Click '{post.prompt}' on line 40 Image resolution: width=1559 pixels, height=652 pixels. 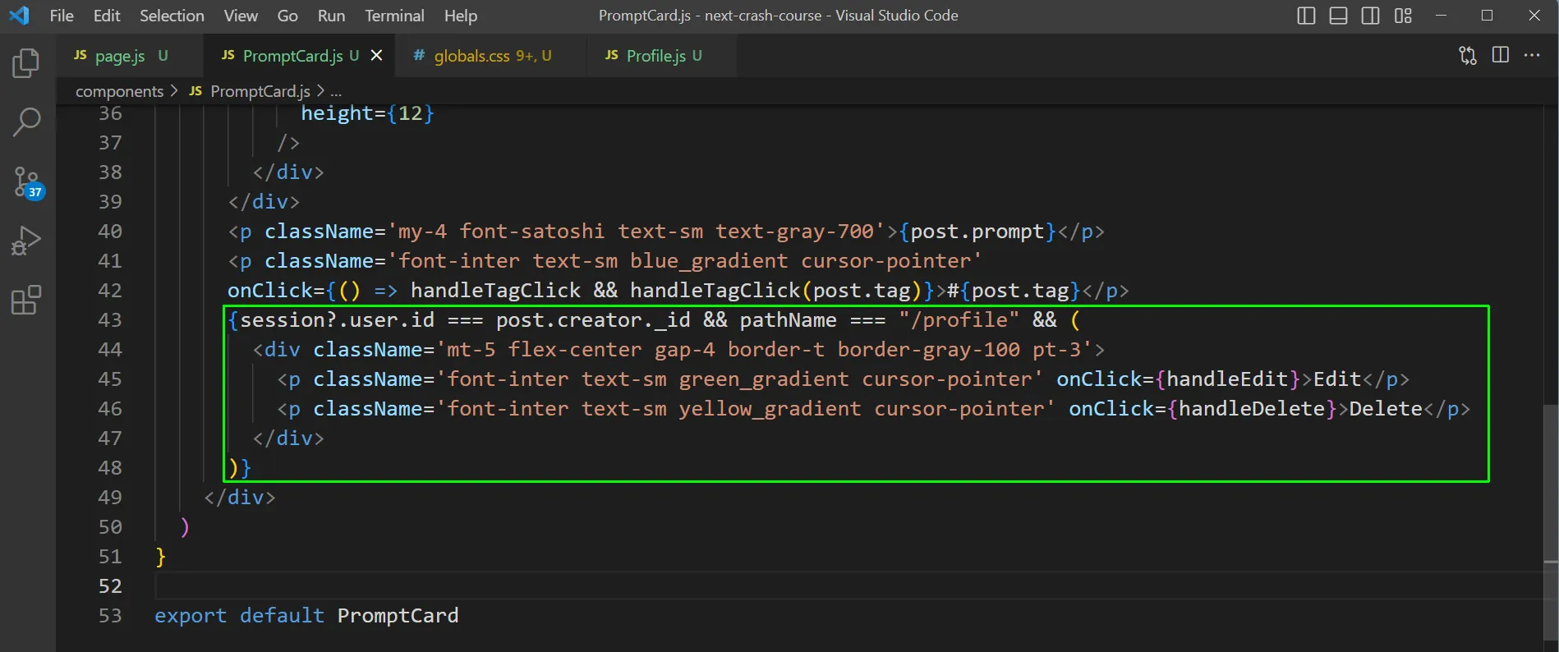[x=977, y=232]
